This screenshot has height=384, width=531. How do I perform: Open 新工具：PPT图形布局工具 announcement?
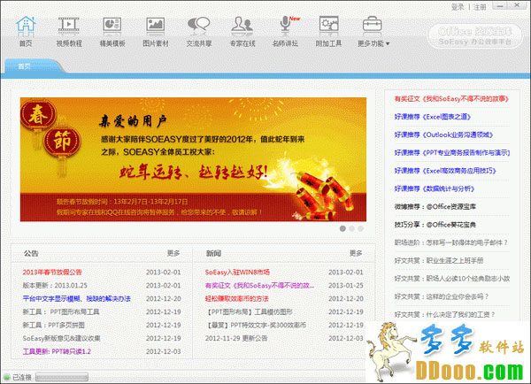pos(61,311)
